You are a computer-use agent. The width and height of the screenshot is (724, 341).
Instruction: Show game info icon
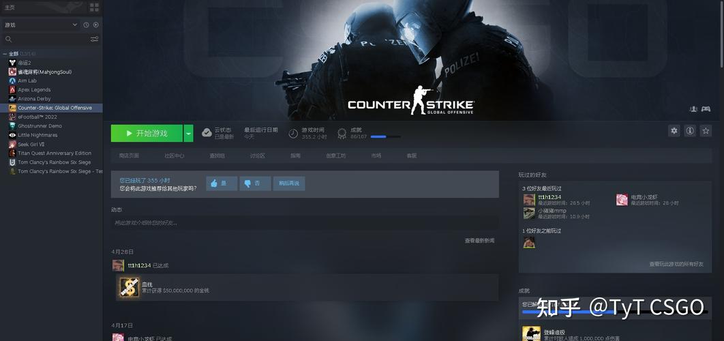690,131
